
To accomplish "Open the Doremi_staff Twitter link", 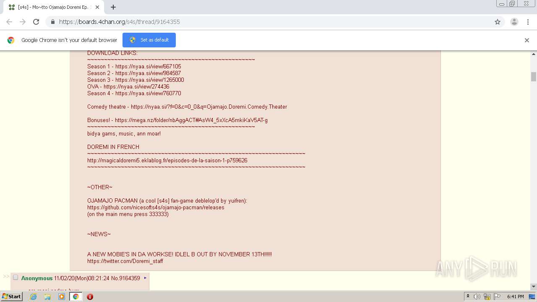I will coord(125,261).
